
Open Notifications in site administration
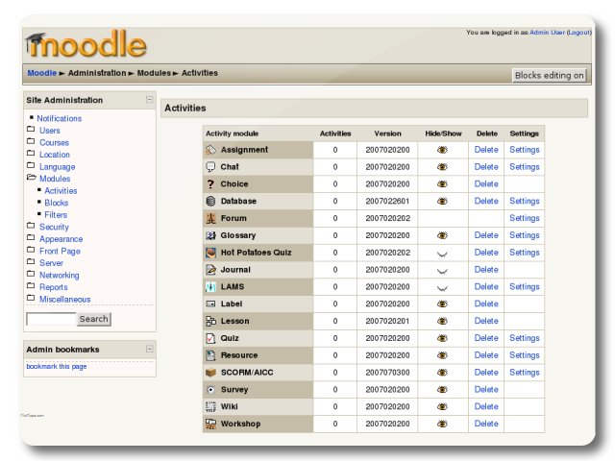[60, 118]
